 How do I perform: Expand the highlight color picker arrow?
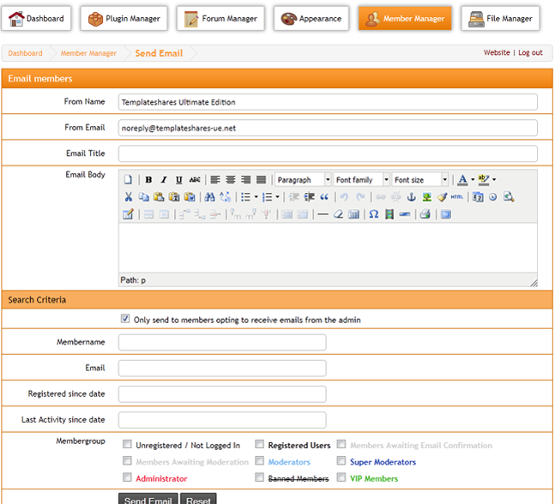pyautogui.click(x=494, y=180)
